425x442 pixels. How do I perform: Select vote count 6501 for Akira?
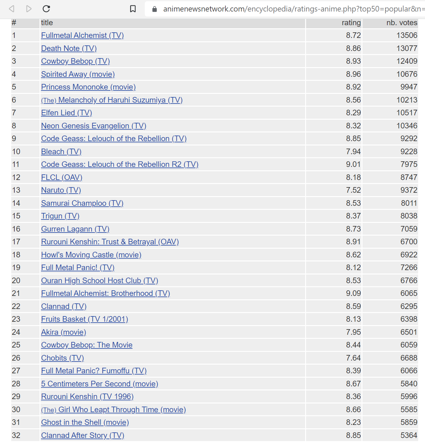(x=409, y=332)
